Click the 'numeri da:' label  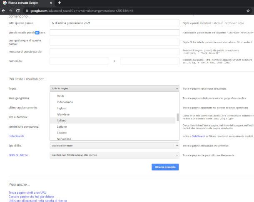15,61
